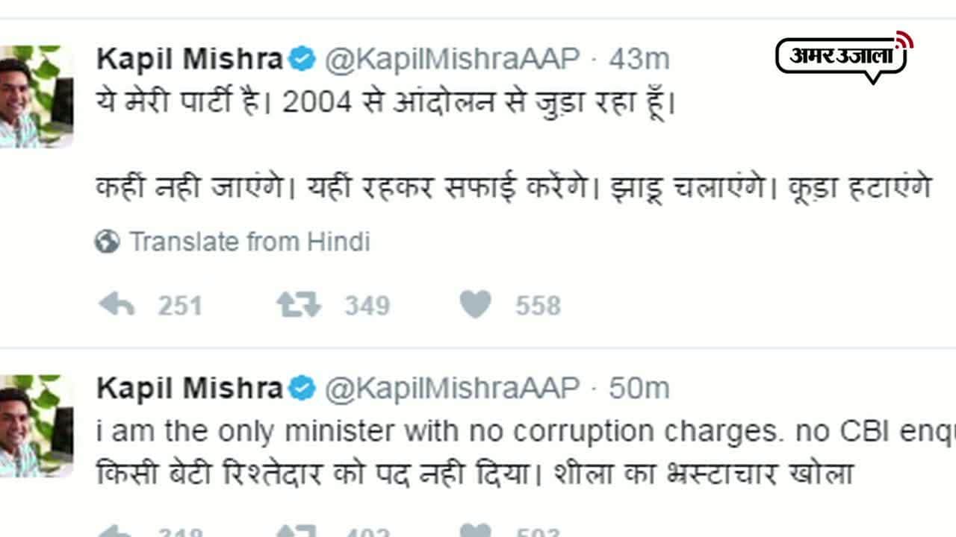
Task: Click the verified badge on the first tweet
Action: point(302,60)
